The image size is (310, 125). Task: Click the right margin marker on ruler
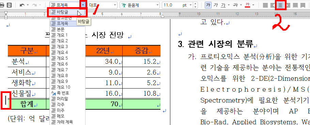click(162, 16)
